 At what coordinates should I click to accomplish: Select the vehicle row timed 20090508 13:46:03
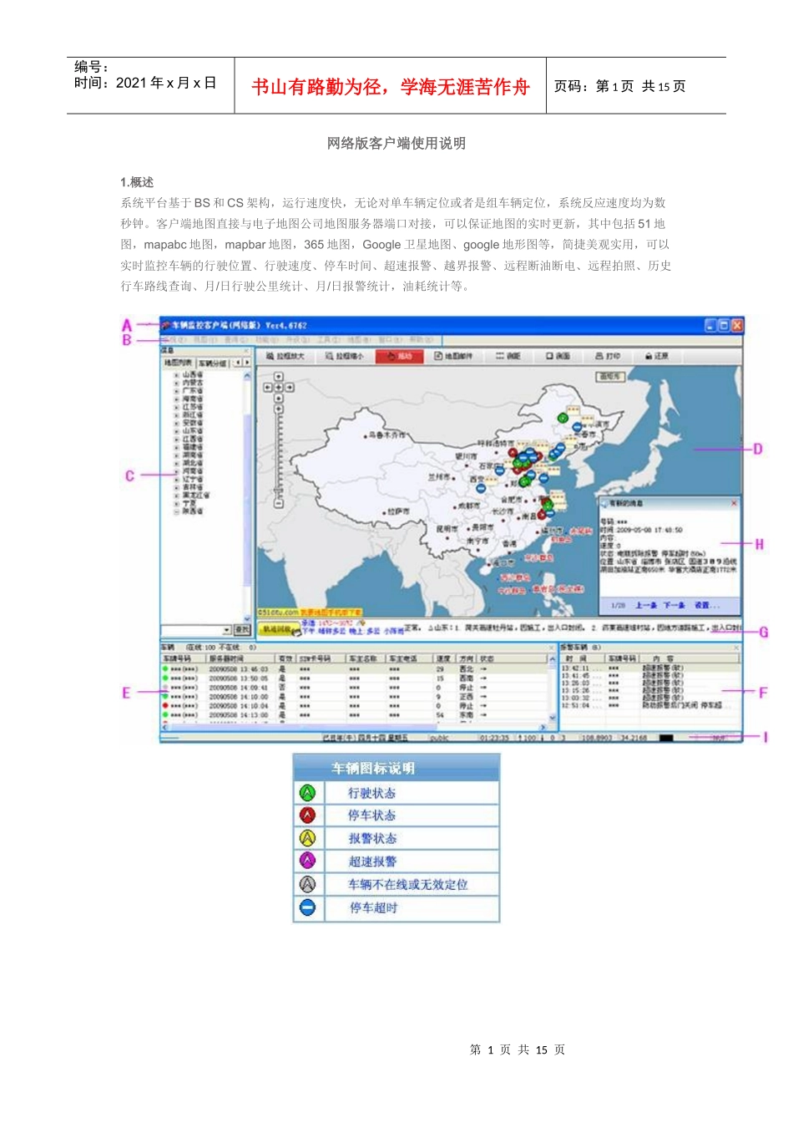coord(355,668)
